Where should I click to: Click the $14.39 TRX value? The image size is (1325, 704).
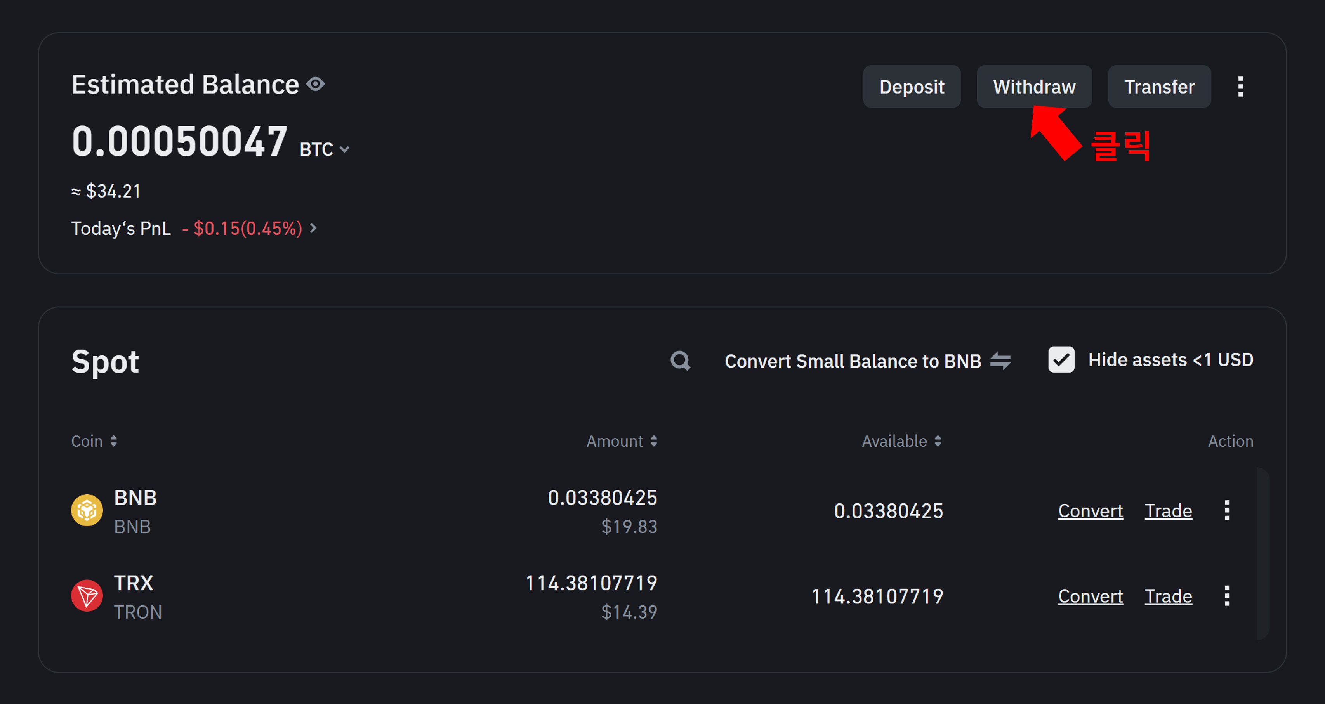629,612
